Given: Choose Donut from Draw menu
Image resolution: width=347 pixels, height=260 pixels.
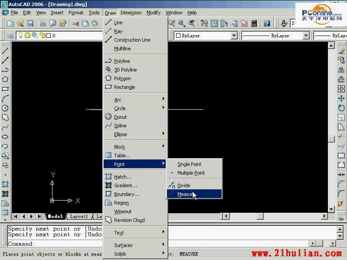Looking at the screenshot, I should coord(135,117).
